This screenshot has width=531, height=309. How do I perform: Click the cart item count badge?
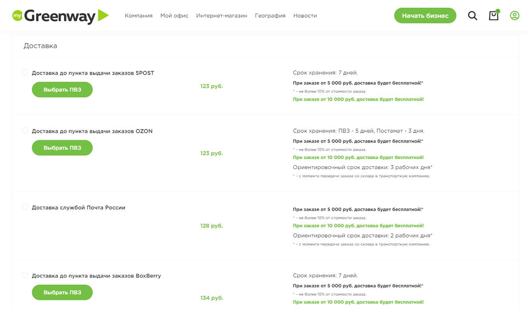pyautogui.click(x=498, y=11)
